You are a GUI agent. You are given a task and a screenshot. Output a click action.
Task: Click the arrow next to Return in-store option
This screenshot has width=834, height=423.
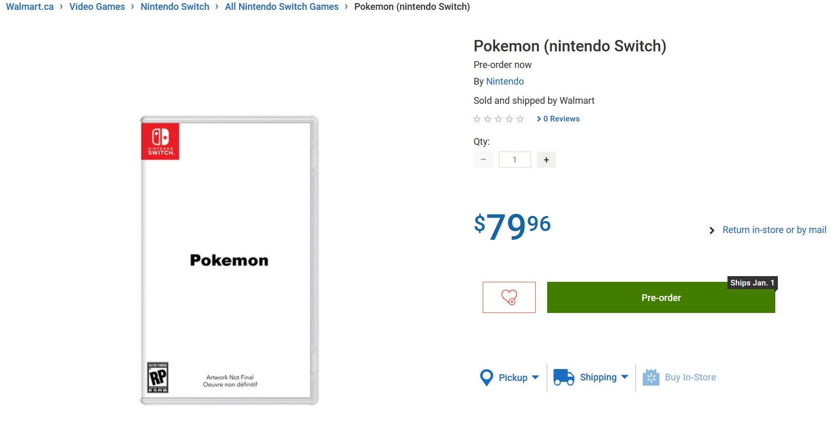(711, 230)
